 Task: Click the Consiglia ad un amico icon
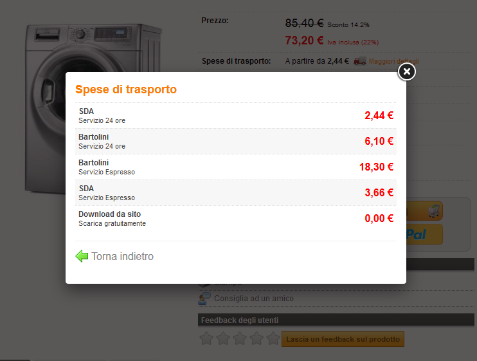pos(204,299)
